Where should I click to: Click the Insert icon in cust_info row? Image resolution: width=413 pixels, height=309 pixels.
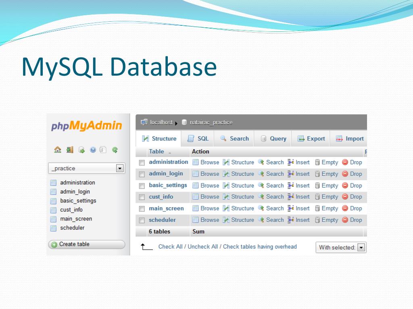pyautogui.click(x=291, y=196)
